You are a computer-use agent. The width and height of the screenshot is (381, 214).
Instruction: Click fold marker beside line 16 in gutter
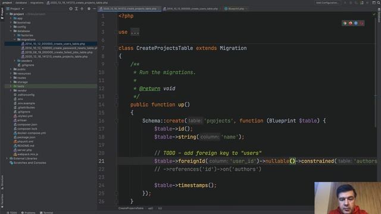(x=117, y=121)
